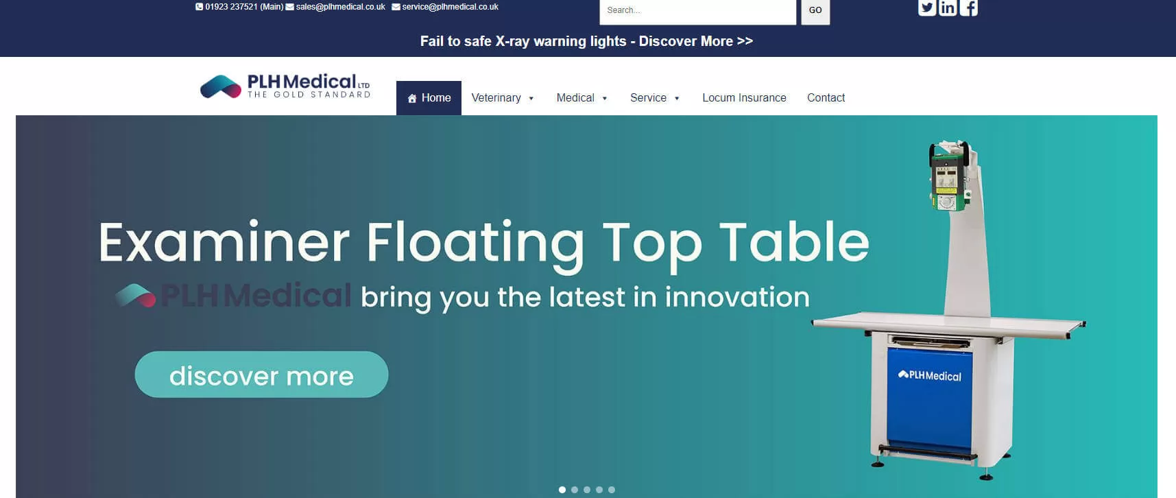The image size is (1176, 498).
Task: Click the discover more banner button
Action: click(261, 375)
